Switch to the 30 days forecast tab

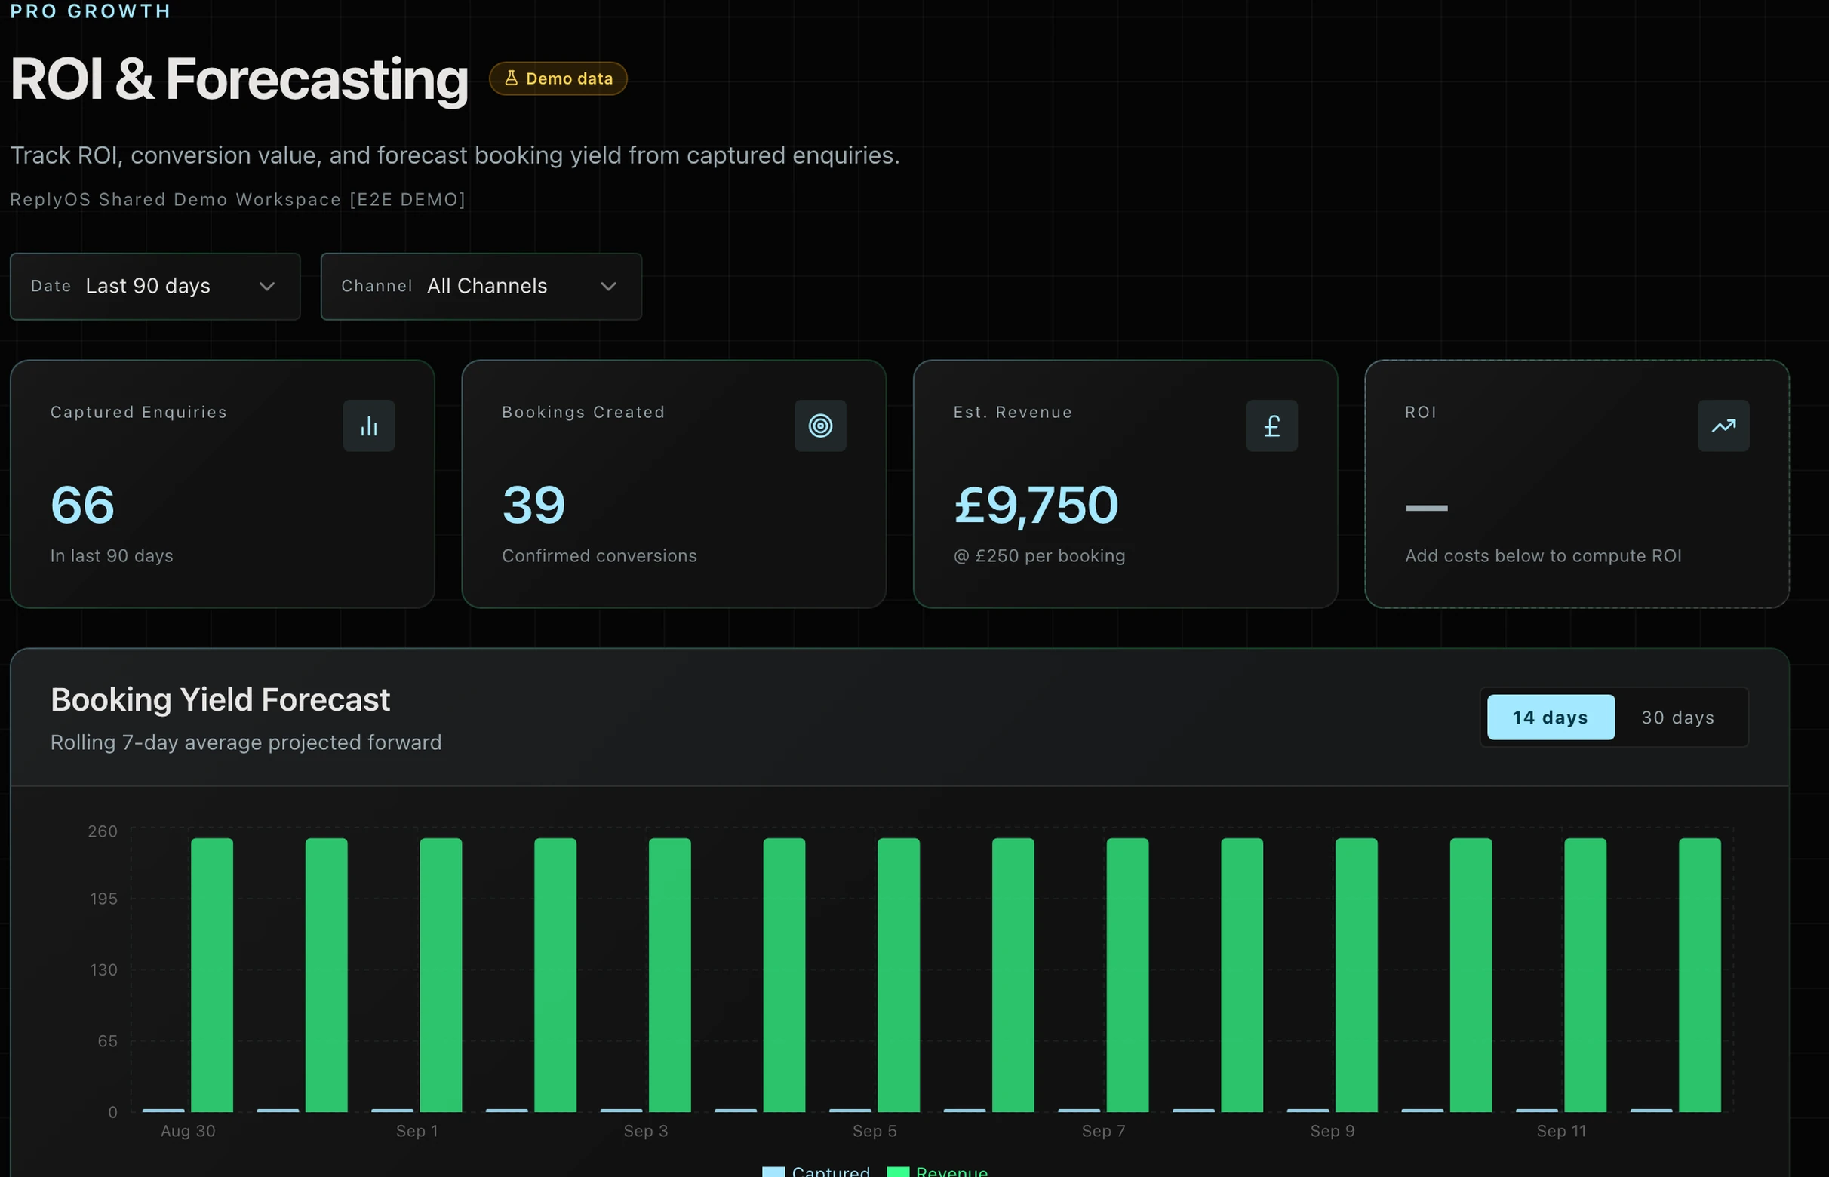[1677, 717]
